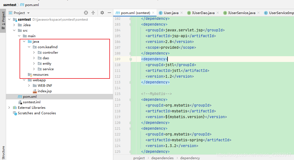The height and width of the screenshot is (160, 294).
Task: Select the dao package
Action: pyautogui.click(x=46, y=58)
